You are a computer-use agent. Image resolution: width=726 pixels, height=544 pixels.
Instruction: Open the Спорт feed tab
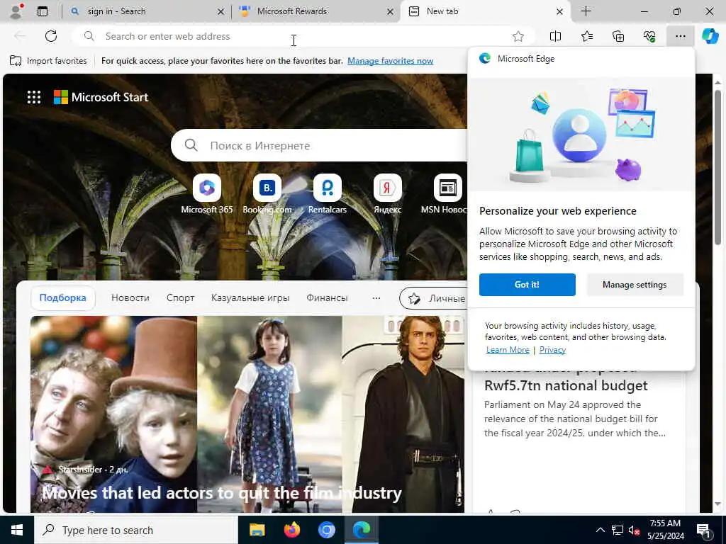(181, 298)
